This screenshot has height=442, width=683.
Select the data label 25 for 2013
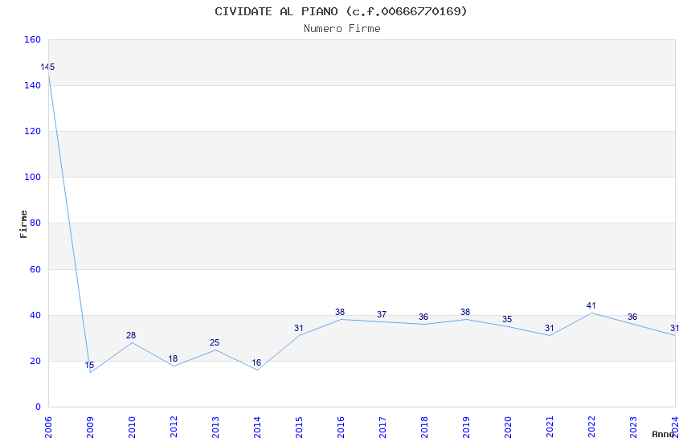pos(215,342)
